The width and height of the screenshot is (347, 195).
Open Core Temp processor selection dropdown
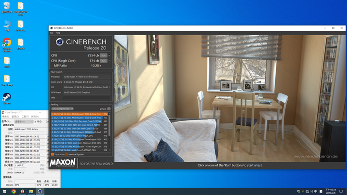coord(24,122)
